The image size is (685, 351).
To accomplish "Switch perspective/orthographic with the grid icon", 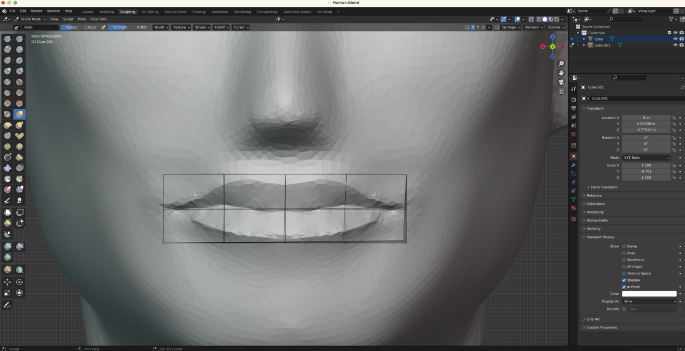I will 561,91.
